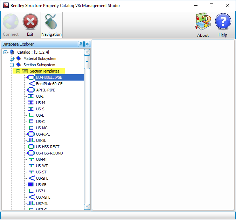This screenshot has width=236, height=220.
Task: Click US-C channel section icon
Action: click(31, 121)
